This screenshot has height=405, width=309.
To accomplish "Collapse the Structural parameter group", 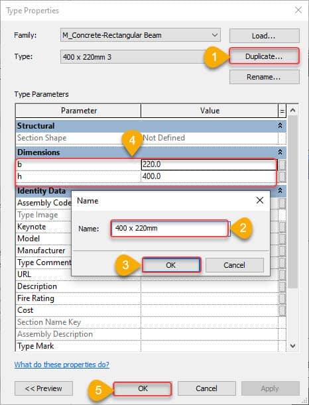I will coord(280,126).
